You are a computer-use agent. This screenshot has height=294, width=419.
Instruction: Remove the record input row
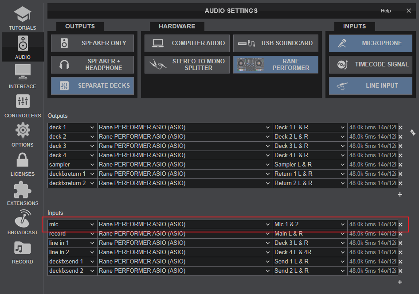(400, 234)
